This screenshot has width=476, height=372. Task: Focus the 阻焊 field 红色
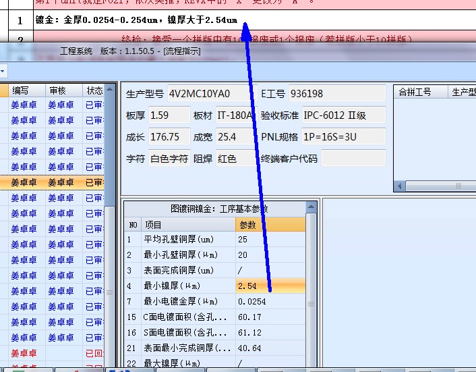point(236,159)
